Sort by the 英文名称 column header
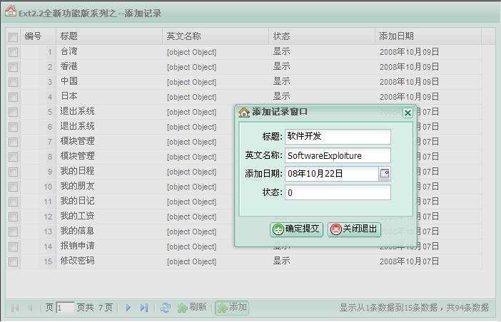The width and height of the screenshot is (501, 322). 216,36
